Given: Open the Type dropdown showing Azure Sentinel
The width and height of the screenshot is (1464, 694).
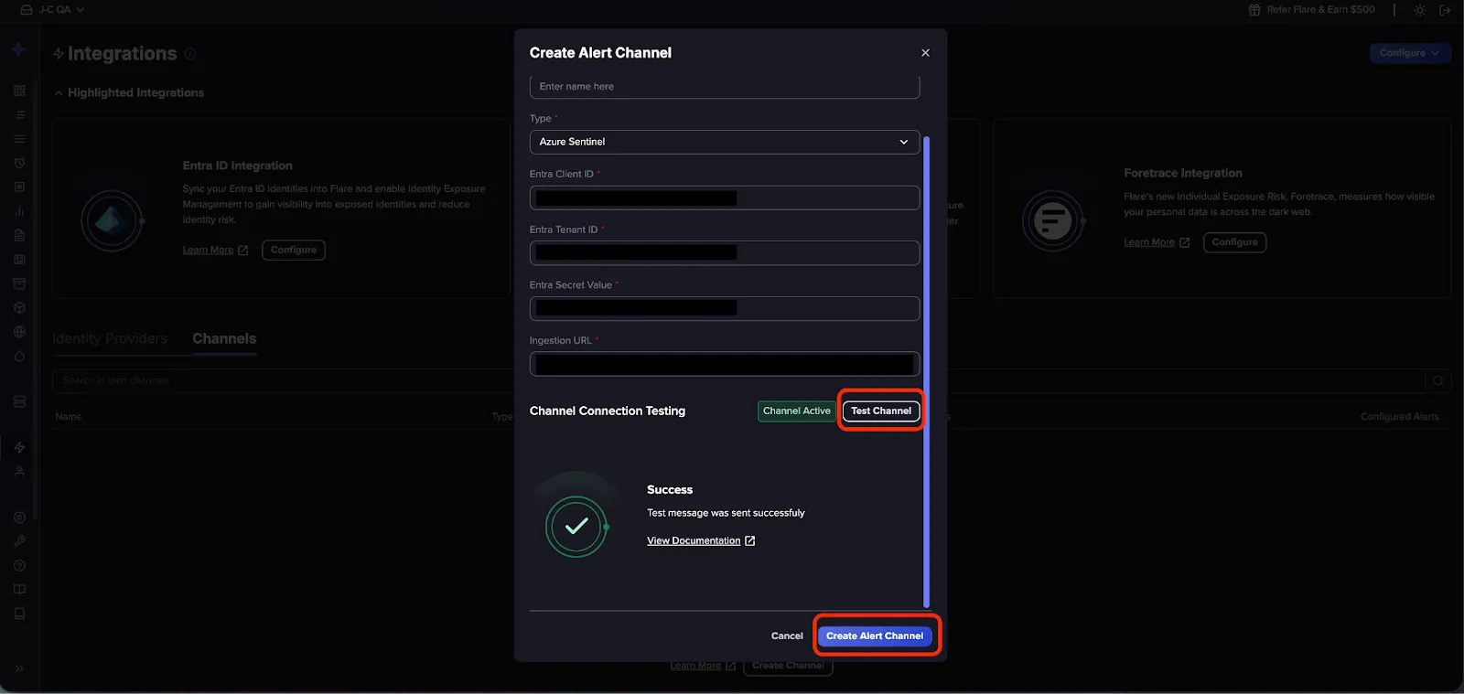Looking at the screenshot, I should (x=725, y=142).
